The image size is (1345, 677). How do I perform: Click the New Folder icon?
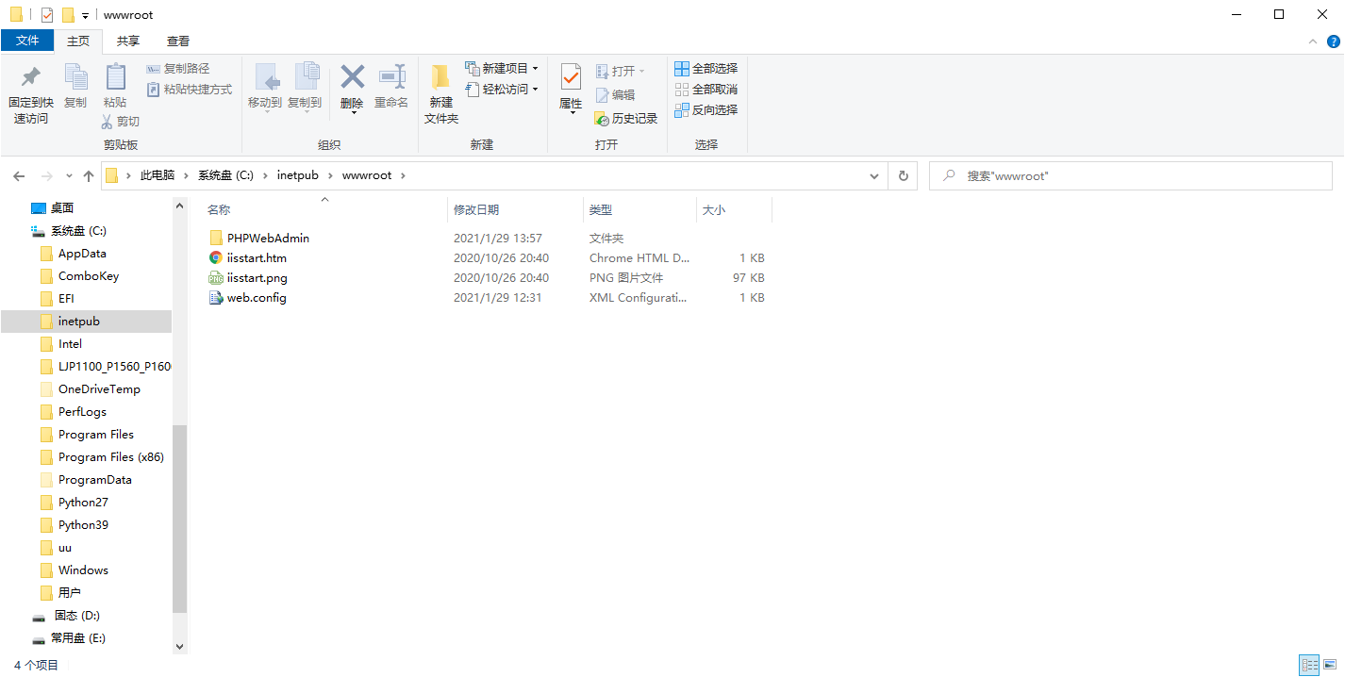[x=440, y=77]
